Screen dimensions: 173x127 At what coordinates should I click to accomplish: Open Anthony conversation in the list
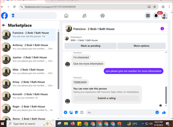[x=28, y=47]
